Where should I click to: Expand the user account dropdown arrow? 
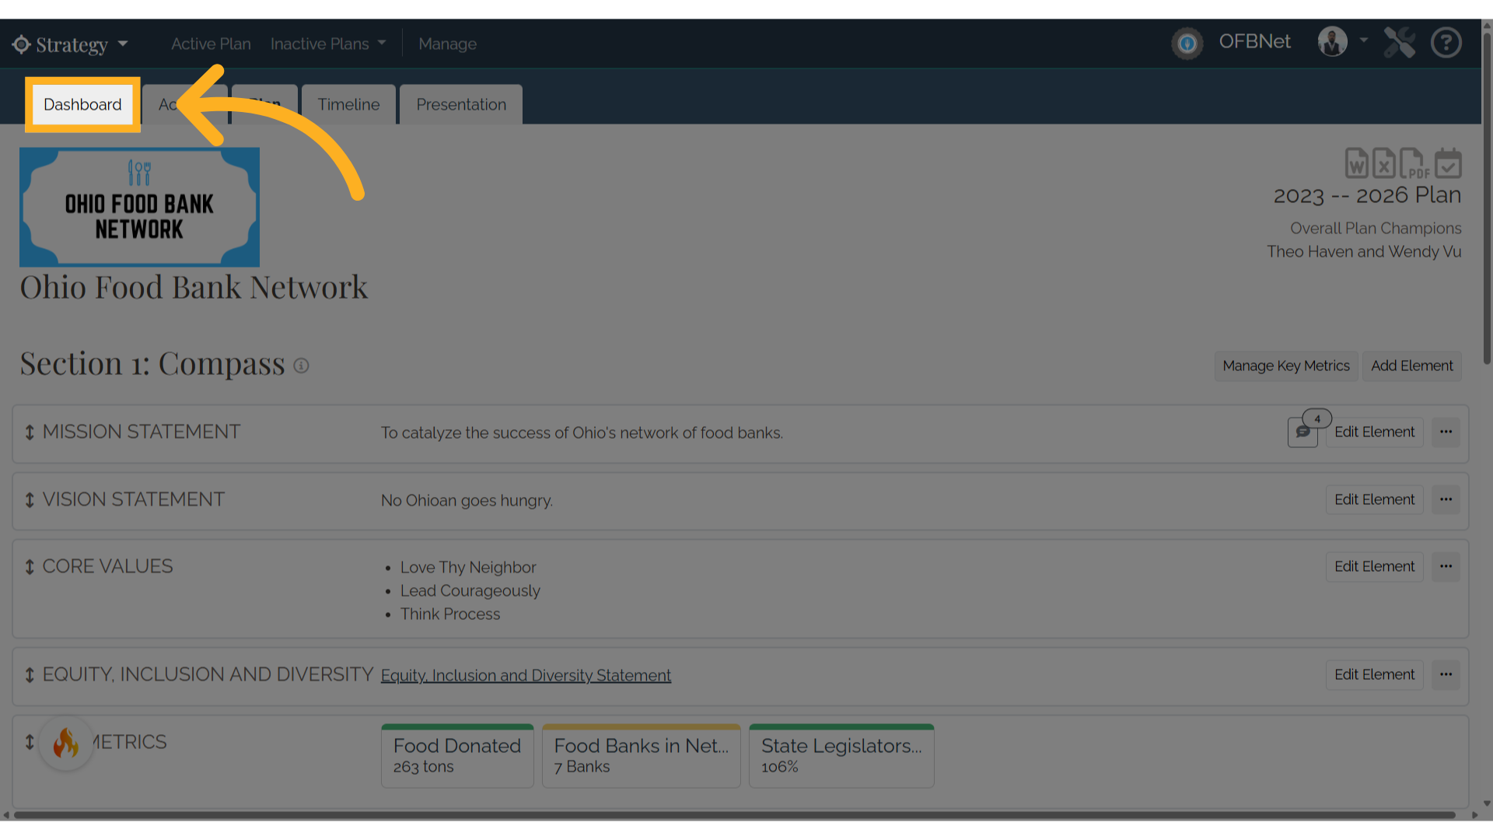click(1363, 40)
